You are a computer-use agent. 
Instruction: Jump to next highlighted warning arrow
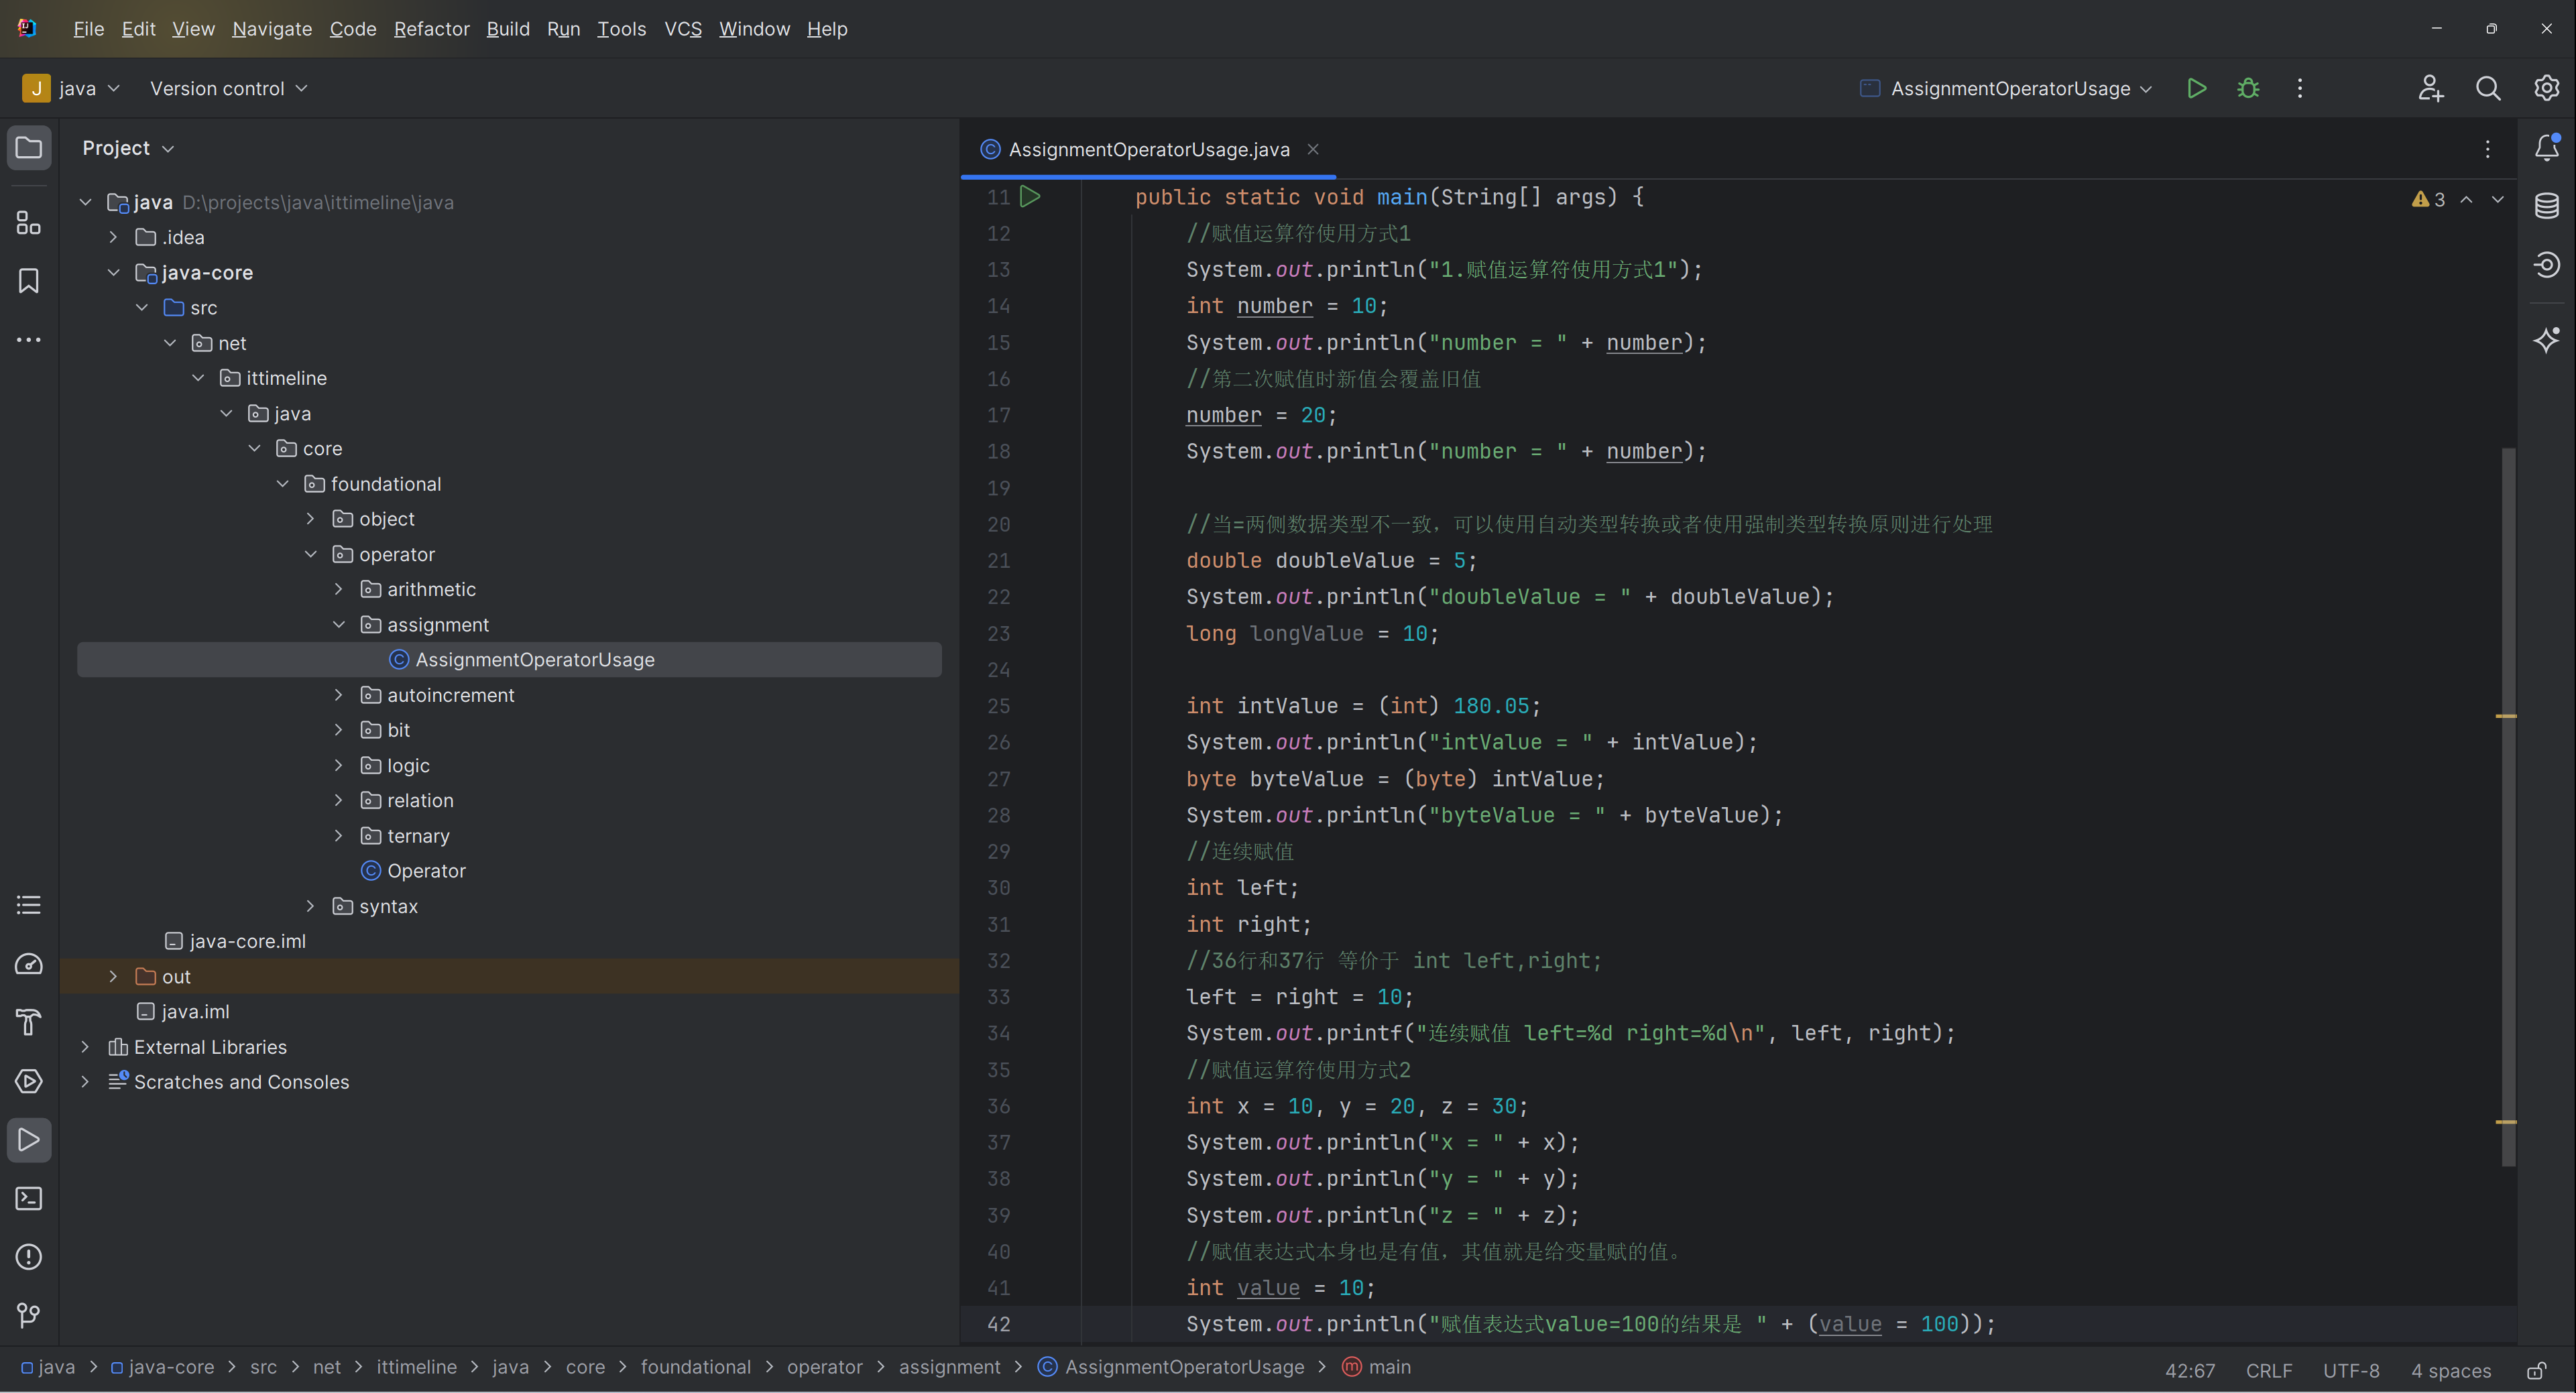2498,199
